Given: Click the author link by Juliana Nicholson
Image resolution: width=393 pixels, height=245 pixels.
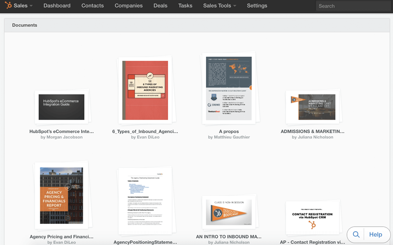Looking at the screenshot, I should pyautogui.click(x=312, y=137).
